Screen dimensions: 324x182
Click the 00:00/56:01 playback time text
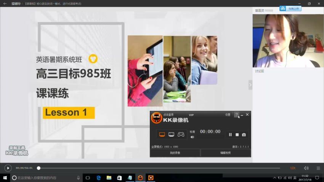(x=24, y=168)
